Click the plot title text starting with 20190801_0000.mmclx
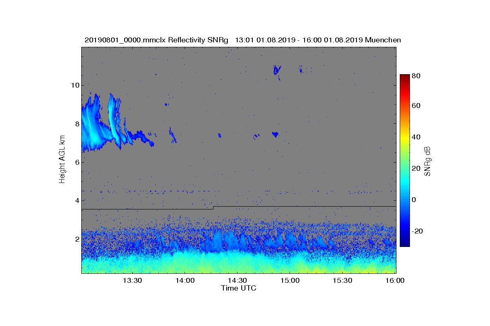Image resolution: width=490 pixels, height=326 pixels. (x=243, y=40)
